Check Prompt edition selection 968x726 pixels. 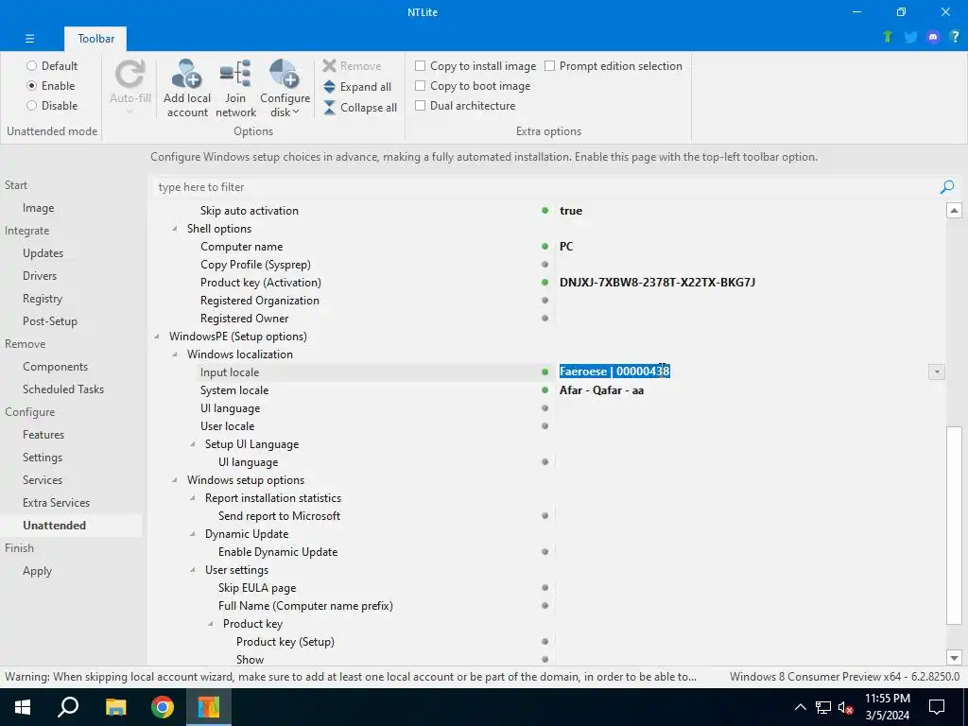(613, 66)
